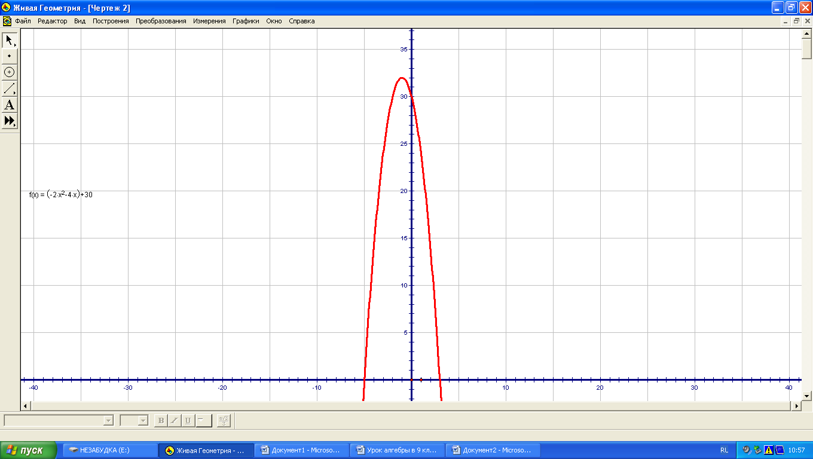
Task: Open the Файл menu
Action: point(23,21)
